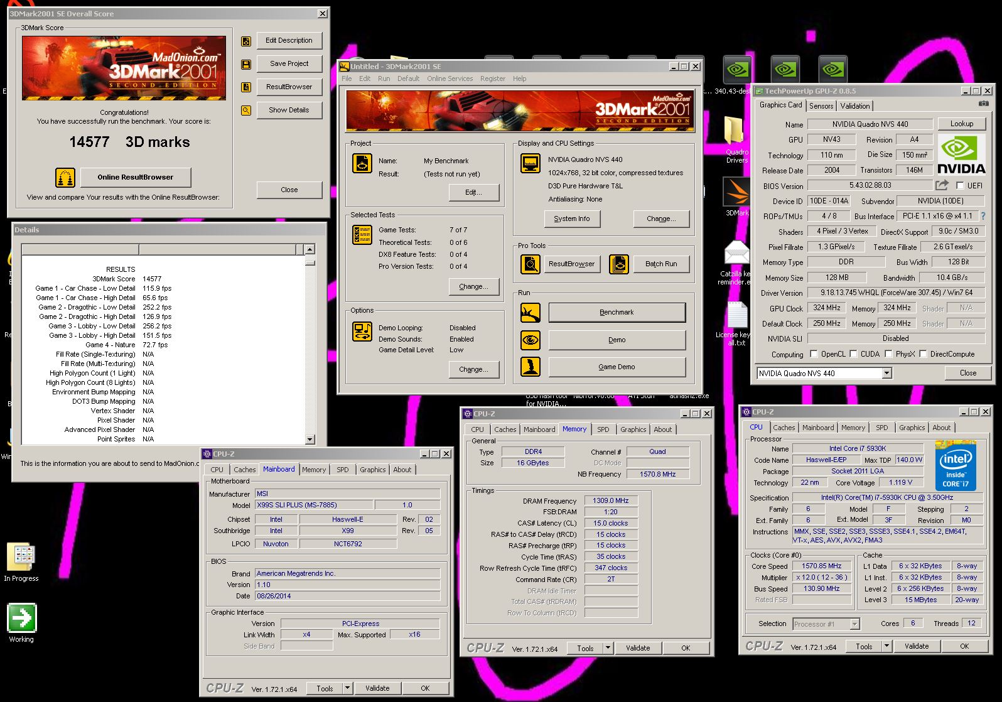
Task: Open the Processor #1 selection dropdown
Action: tap(854, 624)
